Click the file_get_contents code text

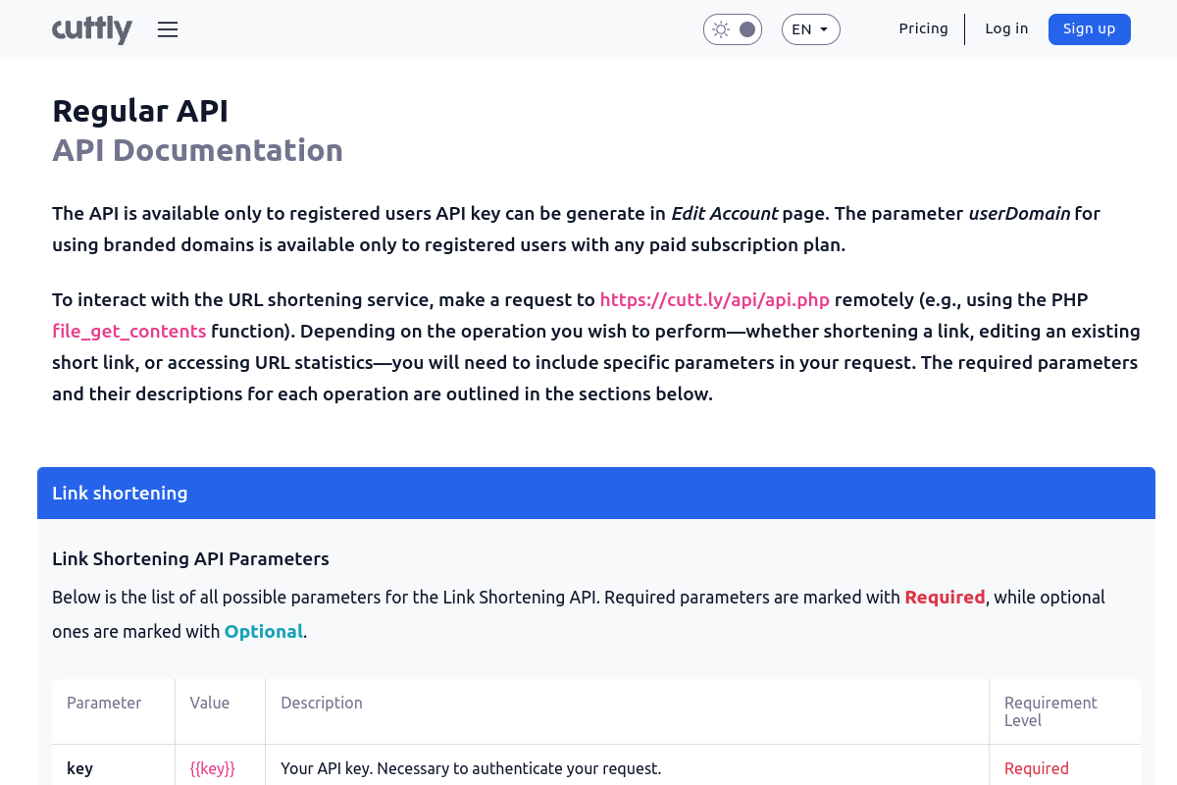pos(129,332)
